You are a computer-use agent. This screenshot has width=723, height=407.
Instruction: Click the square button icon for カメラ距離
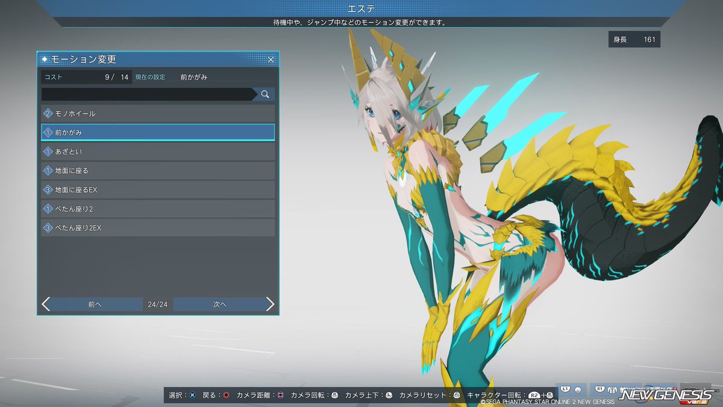[x=280, y=395]
